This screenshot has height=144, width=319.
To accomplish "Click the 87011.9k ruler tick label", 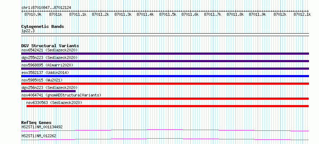I will pyautogui.click(x=258, y=14).
